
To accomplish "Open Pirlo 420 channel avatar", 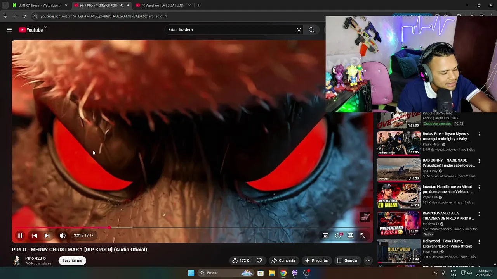I will click(17, 260).
